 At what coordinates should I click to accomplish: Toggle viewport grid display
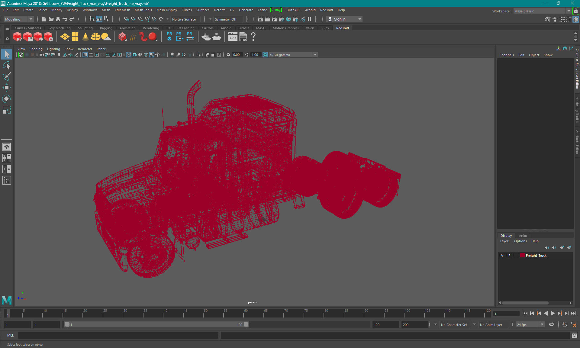click(85, 55)
